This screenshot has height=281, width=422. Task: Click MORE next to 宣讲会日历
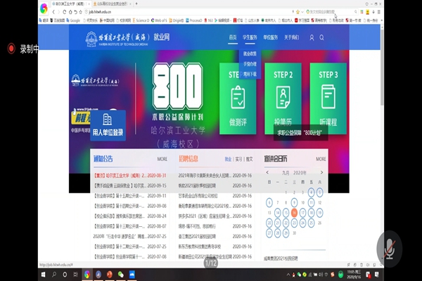pyautogui.click(x=321, y=159)
